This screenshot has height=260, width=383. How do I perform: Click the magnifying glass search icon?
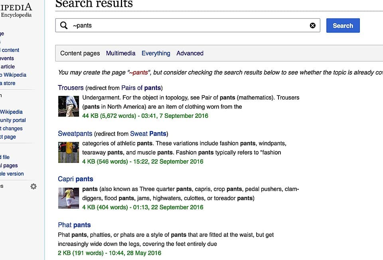tap(64, 26)
